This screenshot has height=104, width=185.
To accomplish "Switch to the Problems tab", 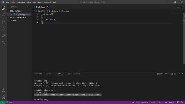I will (38, 74).
